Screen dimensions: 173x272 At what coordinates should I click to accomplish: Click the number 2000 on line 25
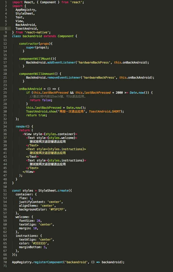tap(119, 93)
